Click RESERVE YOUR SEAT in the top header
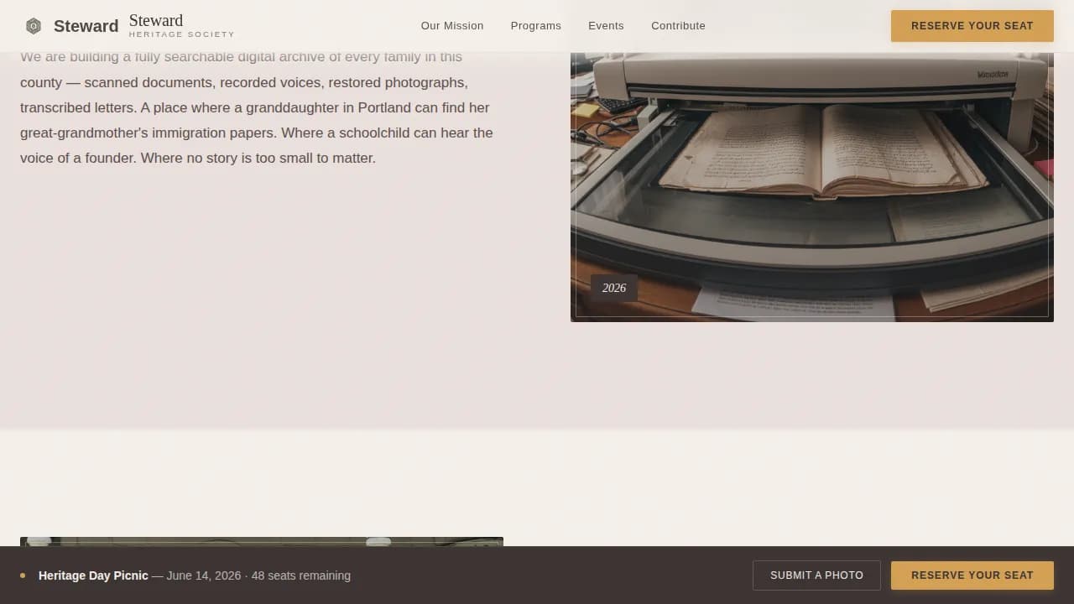 972,26
